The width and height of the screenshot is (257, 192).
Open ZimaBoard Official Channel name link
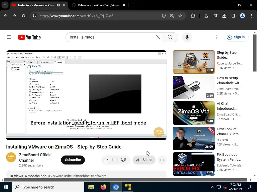tap(36, 157)
